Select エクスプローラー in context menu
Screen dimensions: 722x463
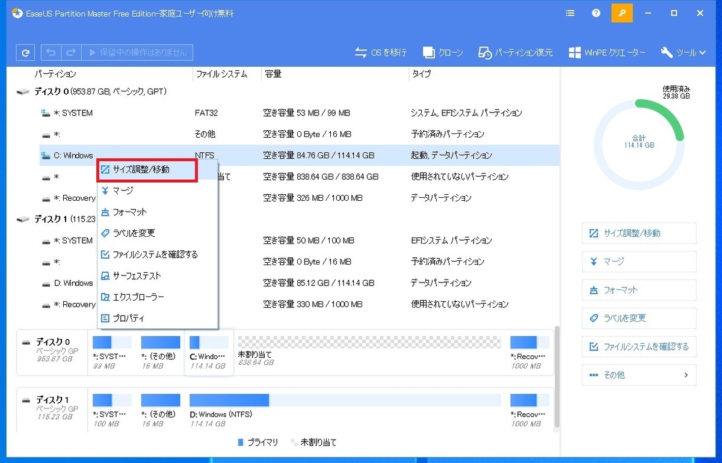[157, 297]
